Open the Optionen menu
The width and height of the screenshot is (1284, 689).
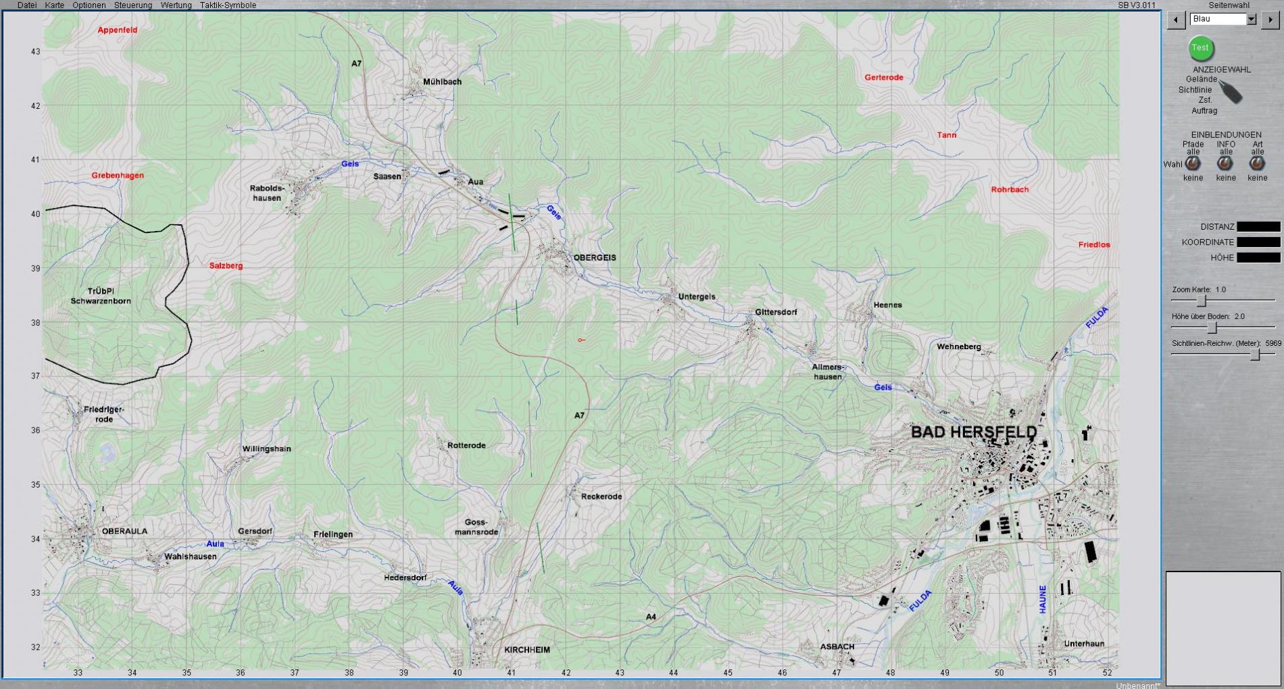pyautogui.click(x=89, y=5)
